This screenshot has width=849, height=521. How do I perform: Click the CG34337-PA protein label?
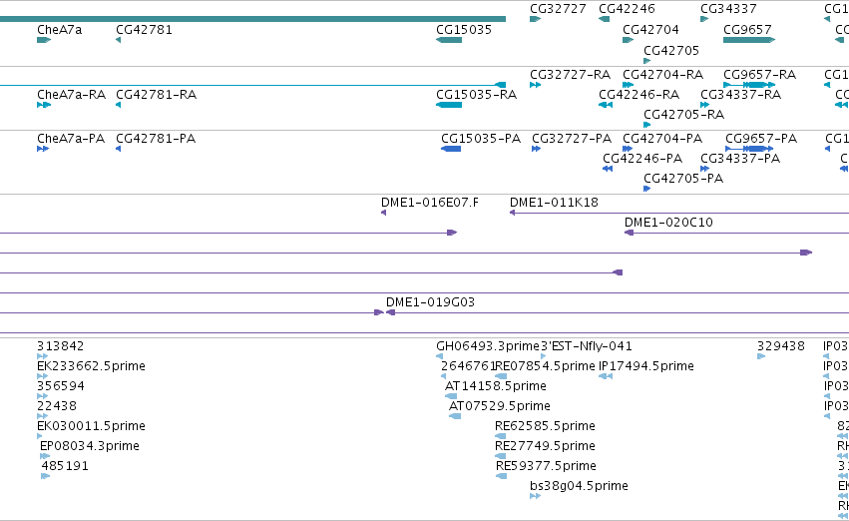[x=740, y=159]
